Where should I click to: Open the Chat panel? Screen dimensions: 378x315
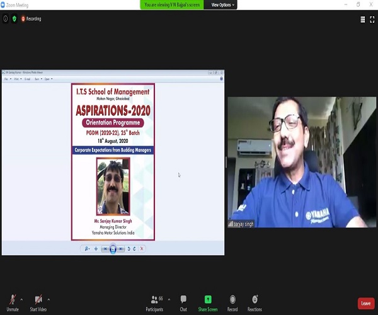(183, 303)
